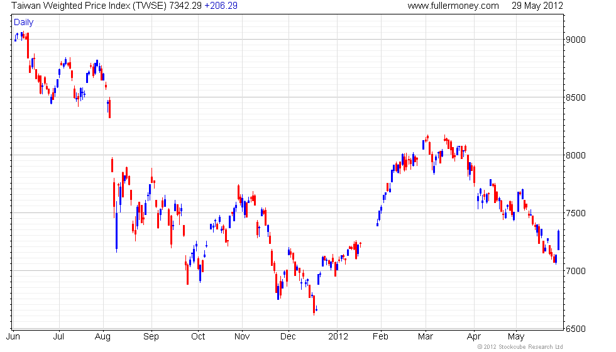Click the Aug month label
This screenshot has height=352, width=616.
click(x=102, y=337)
